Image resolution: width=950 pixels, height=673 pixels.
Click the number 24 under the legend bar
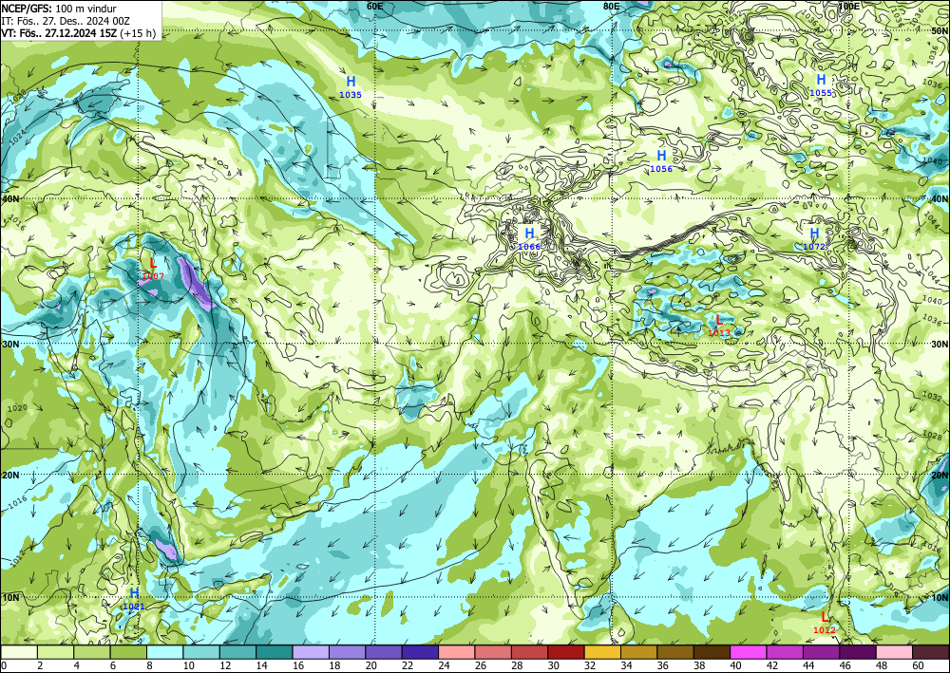tap(444, 665)
